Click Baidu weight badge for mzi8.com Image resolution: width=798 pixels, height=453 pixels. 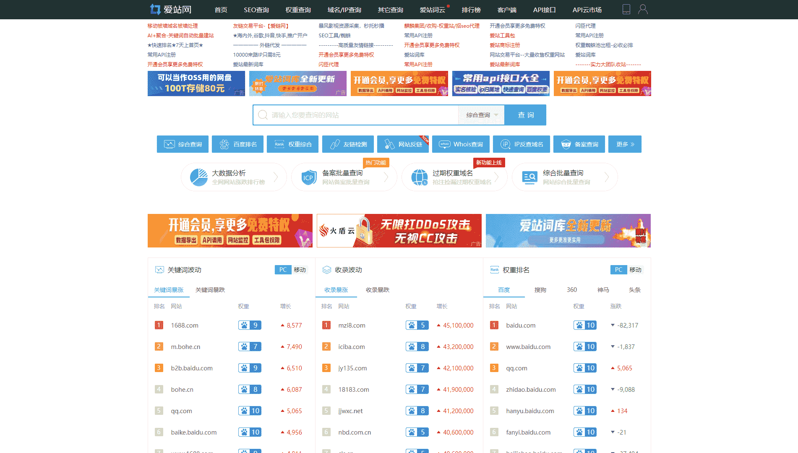(417, 325)
